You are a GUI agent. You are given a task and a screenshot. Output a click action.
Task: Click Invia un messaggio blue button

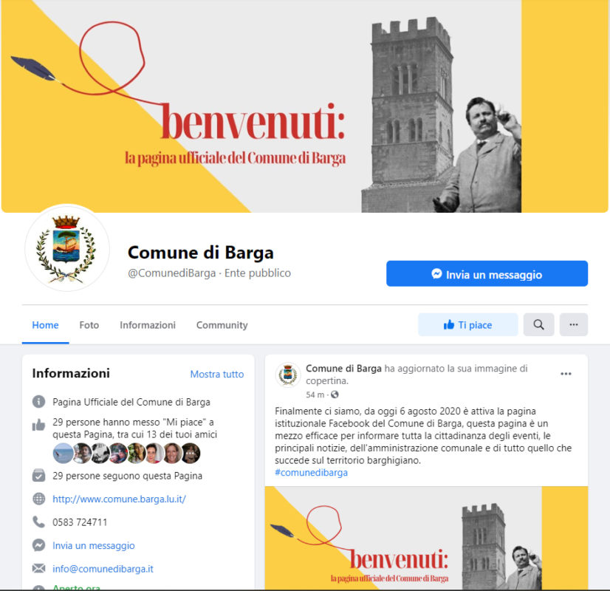[487, 273]
